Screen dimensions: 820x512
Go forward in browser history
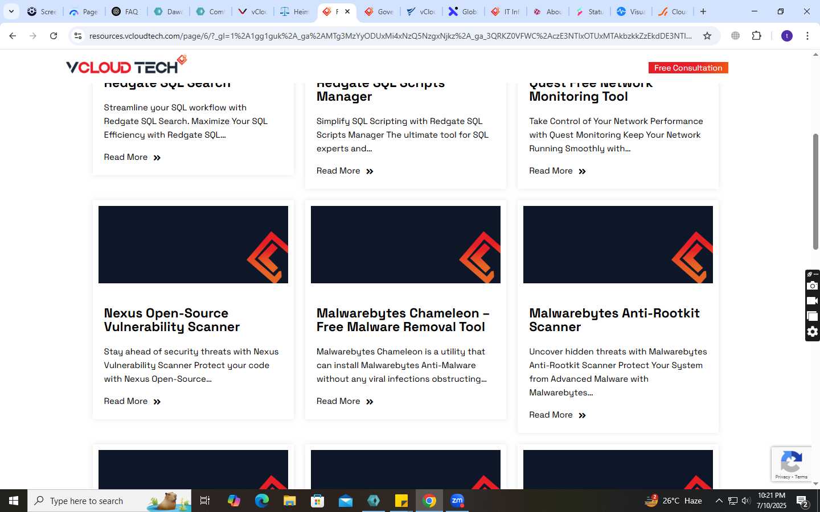coord(33,36)
